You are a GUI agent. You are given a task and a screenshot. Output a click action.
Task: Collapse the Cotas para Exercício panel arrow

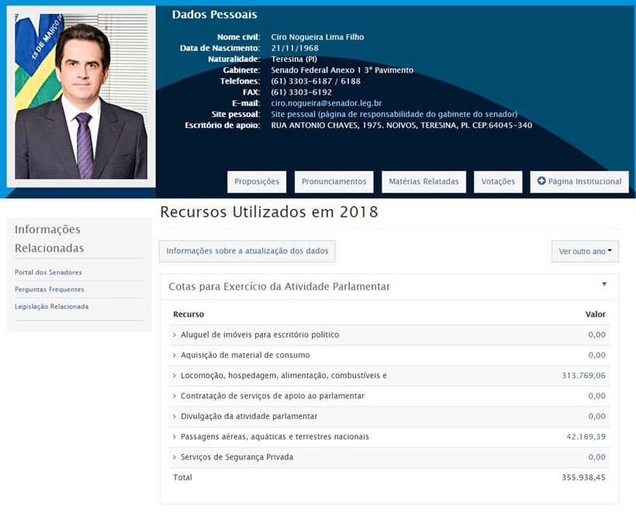604,284
